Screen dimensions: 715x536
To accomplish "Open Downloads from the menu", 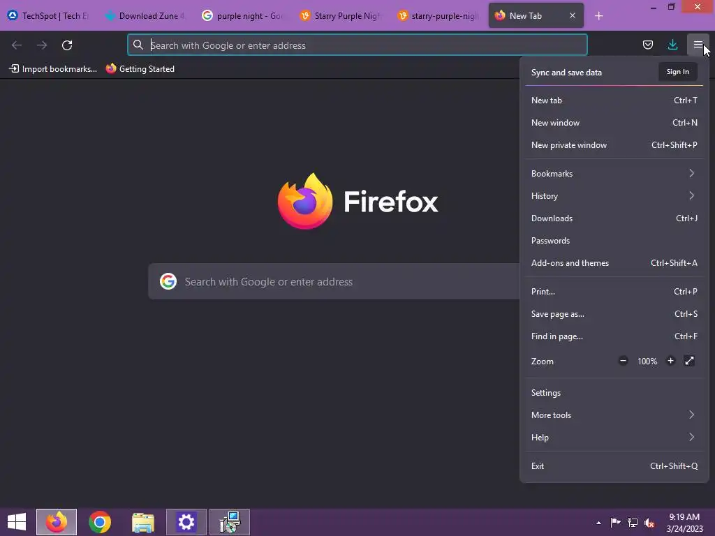I will coord(614,218).
